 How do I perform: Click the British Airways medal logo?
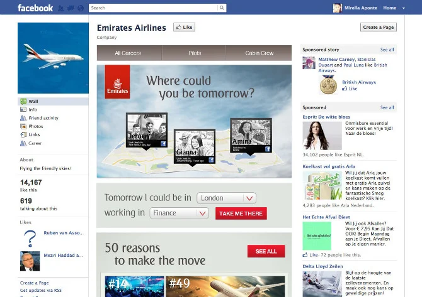coord(328,85)
